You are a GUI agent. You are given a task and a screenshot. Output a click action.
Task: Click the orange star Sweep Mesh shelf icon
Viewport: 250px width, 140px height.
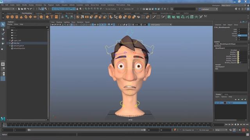tap(47, 17)
